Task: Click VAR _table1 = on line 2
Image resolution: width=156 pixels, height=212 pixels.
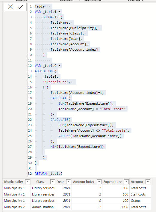Action: (48, 12)
